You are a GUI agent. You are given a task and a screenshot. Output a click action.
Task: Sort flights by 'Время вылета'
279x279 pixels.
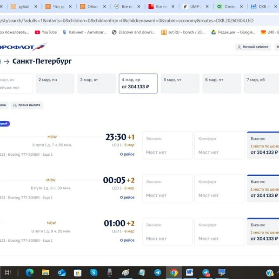pyautogui.click(x=27, y=105)
